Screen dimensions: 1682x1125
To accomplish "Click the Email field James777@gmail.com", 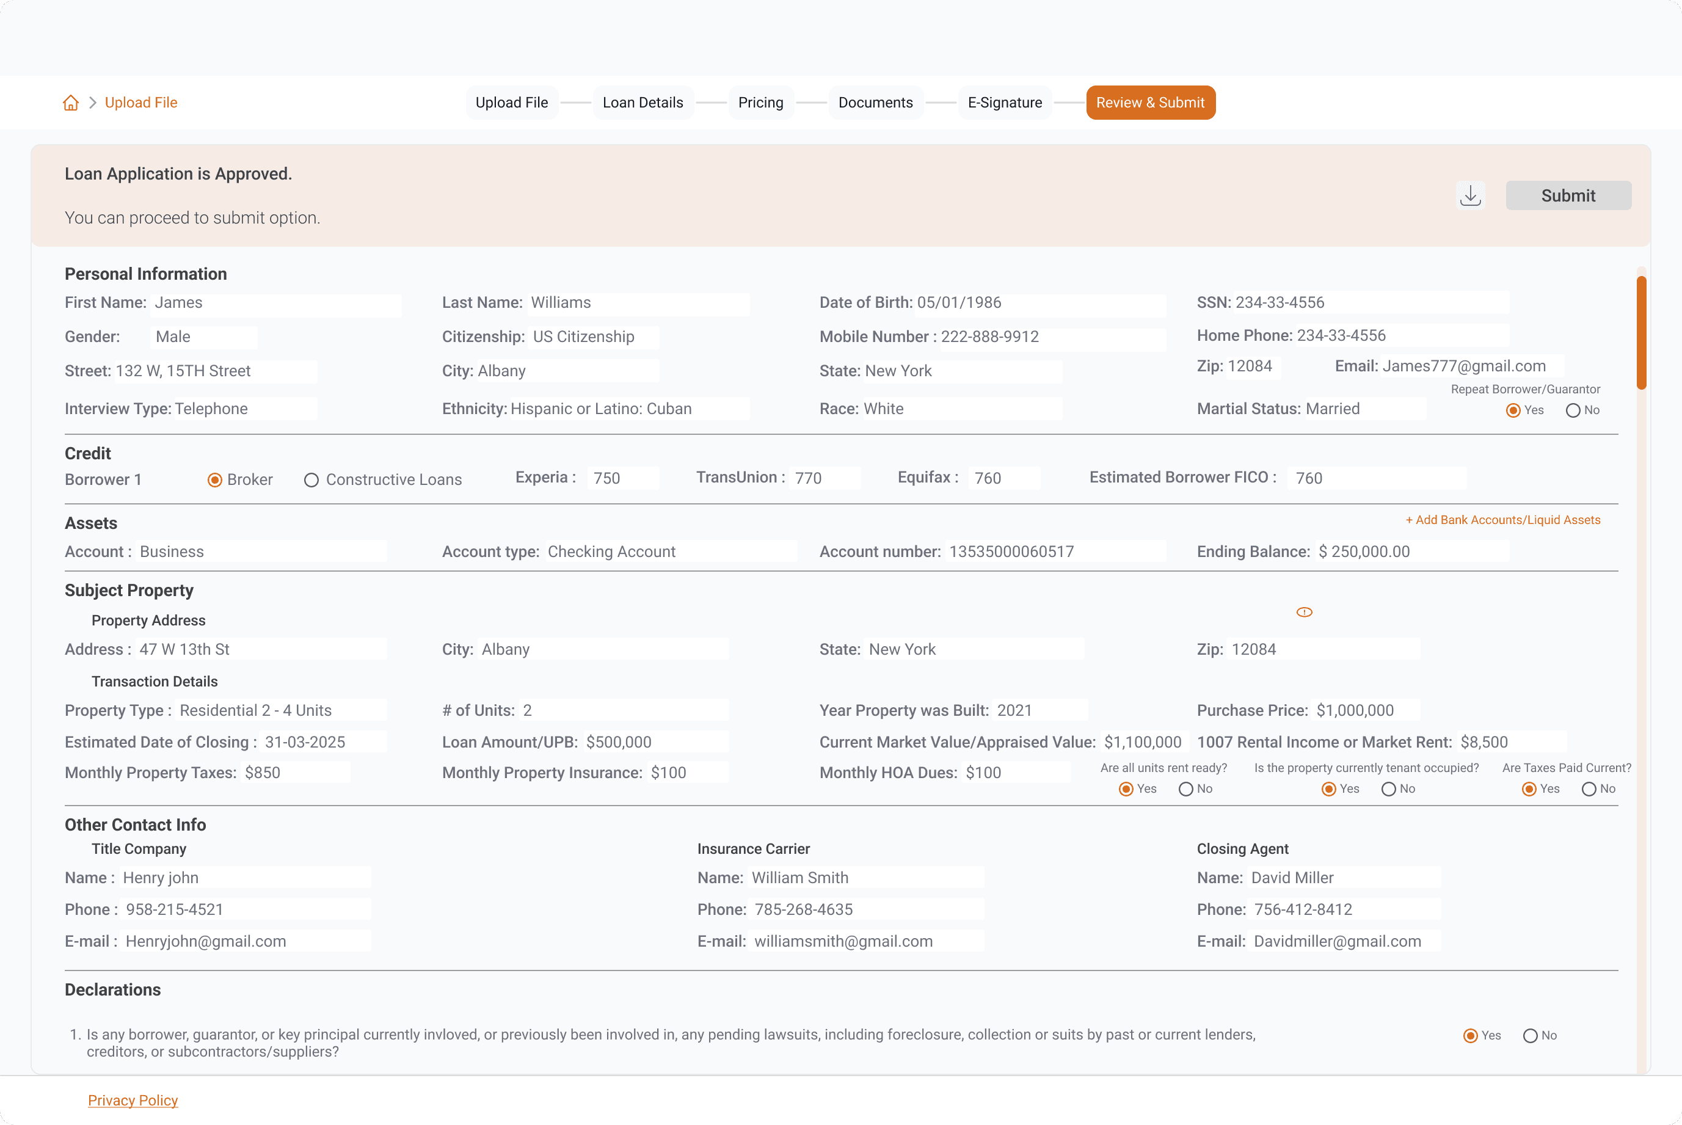I will [x=1471, y=366].
